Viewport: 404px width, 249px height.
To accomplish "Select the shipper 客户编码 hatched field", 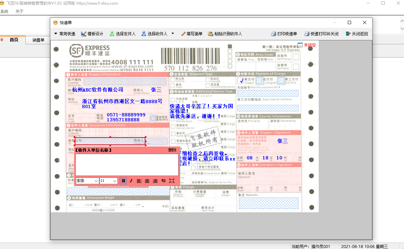I will (x=125, y=81).
